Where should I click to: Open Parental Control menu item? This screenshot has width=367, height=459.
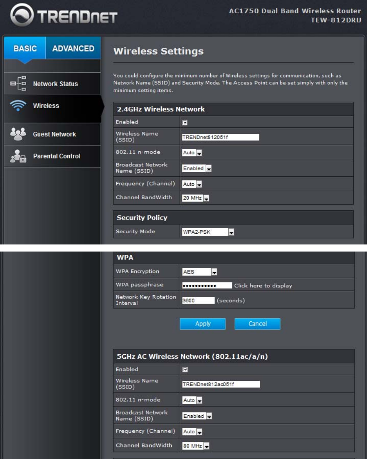52,156
